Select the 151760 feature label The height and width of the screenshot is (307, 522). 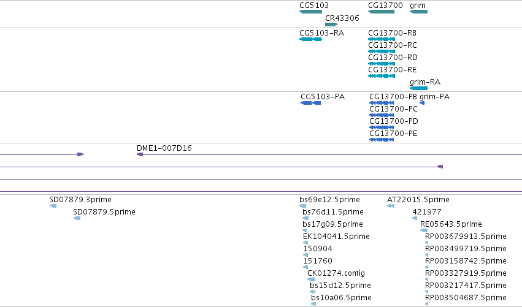pyautogui.click(x=318, y=261)
